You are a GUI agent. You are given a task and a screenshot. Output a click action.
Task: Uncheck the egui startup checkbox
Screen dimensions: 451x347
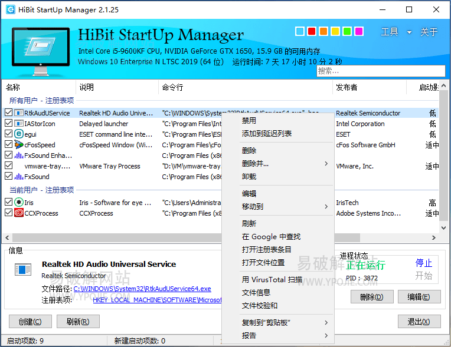pos(9,134)
